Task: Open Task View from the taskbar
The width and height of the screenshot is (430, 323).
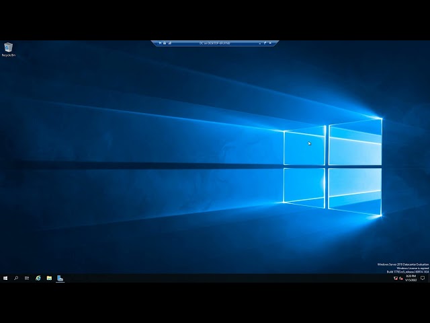Action: (x=27, y=278)
